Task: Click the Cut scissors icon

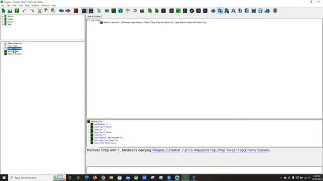Action: [39, 11]
